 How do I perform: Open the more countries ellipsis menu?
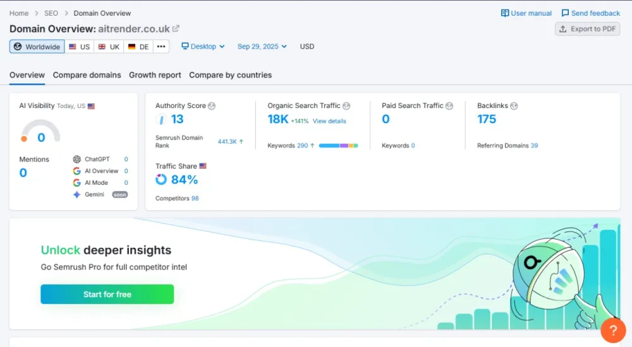(x=161, y=47)
